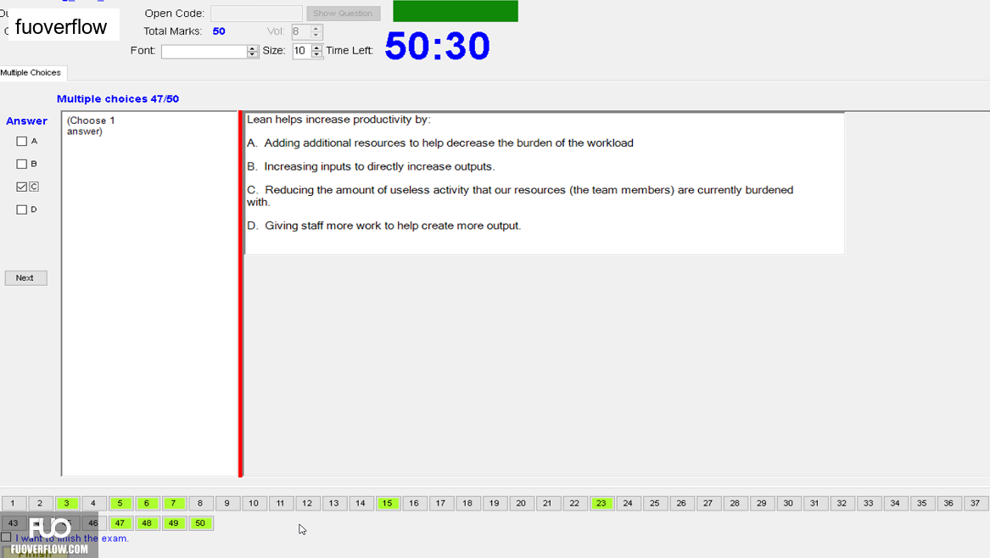Decrease font Size with down arrow
This screenshot has height=558, width=990.
[317, 55]
